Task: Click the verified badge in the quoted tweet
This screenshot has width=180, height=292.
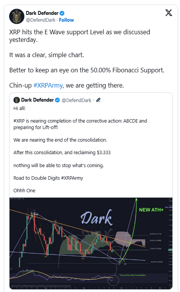Action: pyautogui.click(x=57, y=100)
